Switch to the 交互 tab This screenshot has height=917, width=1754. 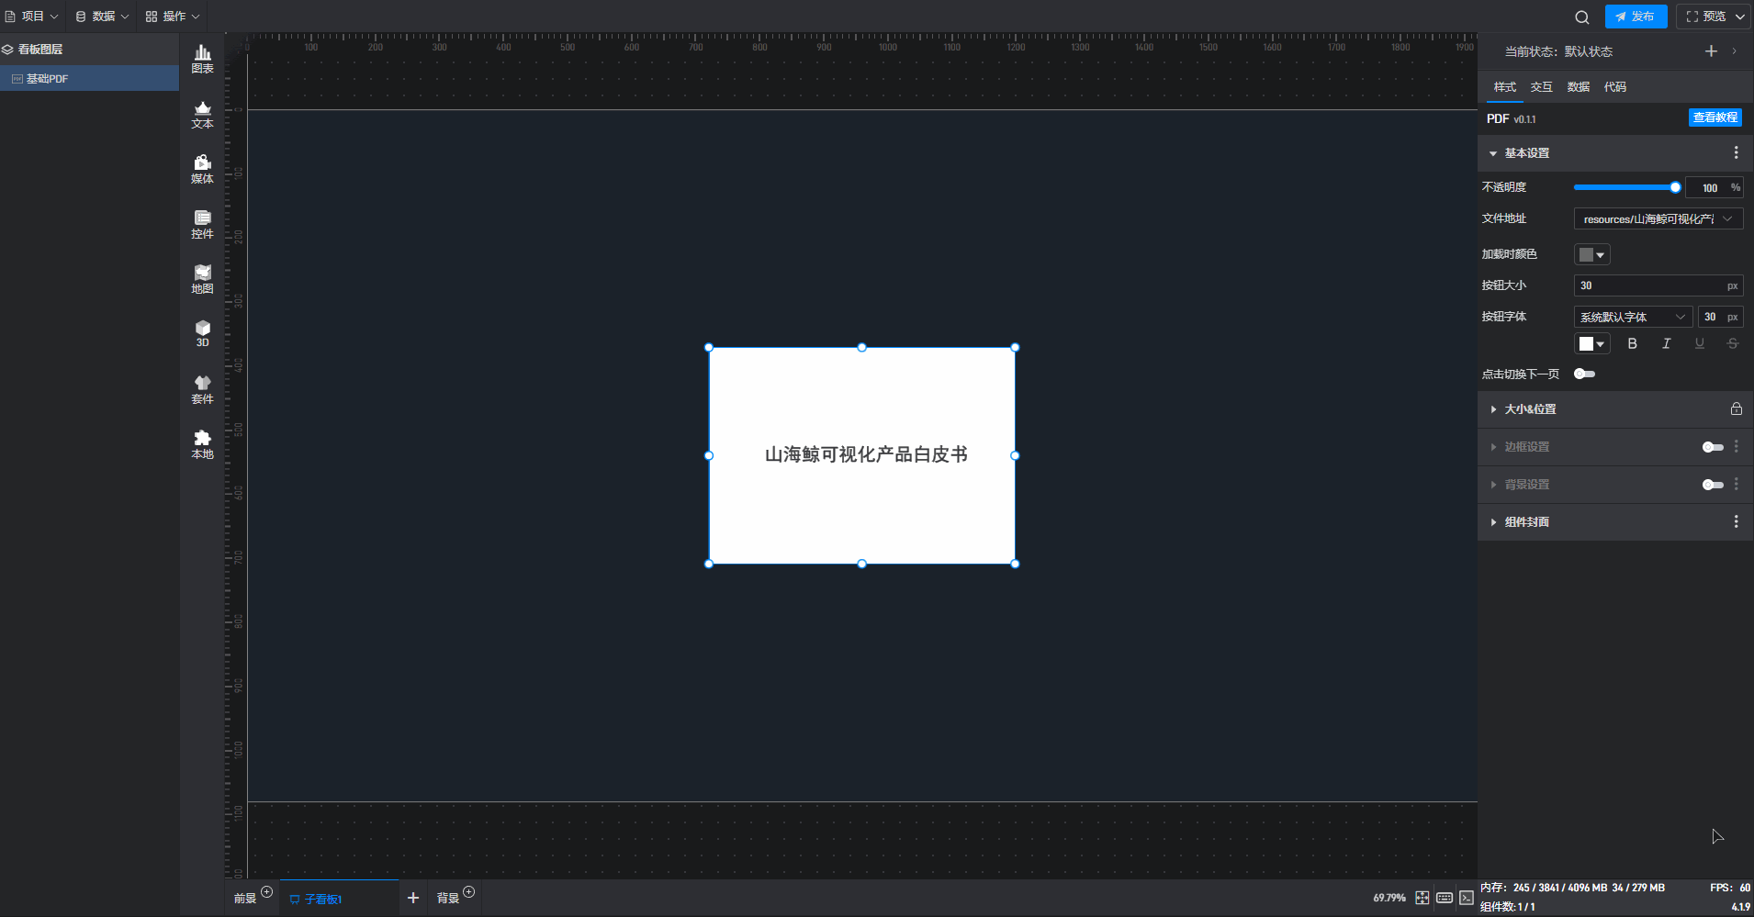tap(1541, 87)
